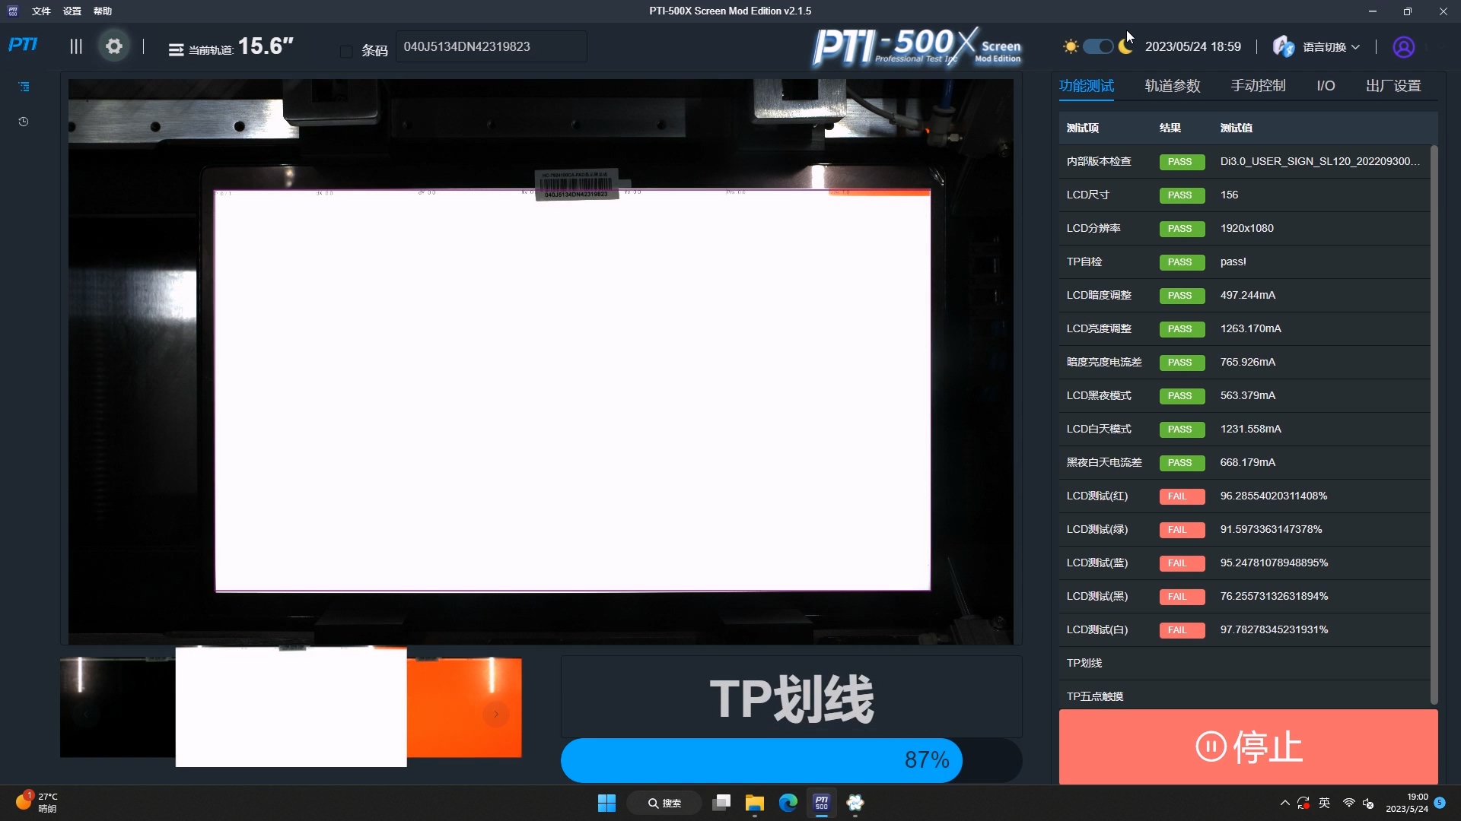Open the 文件 menu
The image size is (1461, 821).
tap(41, 11)
